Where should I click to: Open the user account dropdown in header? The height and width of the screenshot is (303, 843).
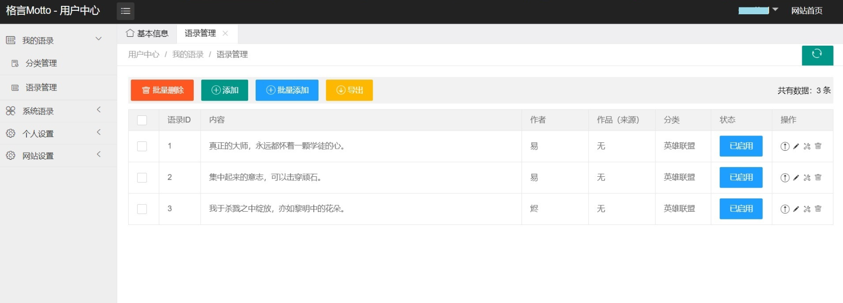(758, 10)
